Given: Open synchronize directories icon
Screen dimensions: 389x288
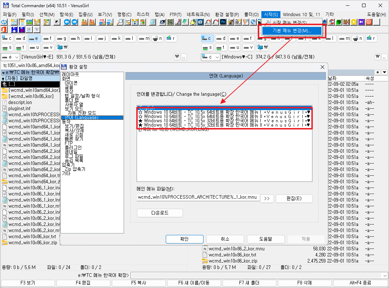Looking at the screenshot, I should [135, 22].
